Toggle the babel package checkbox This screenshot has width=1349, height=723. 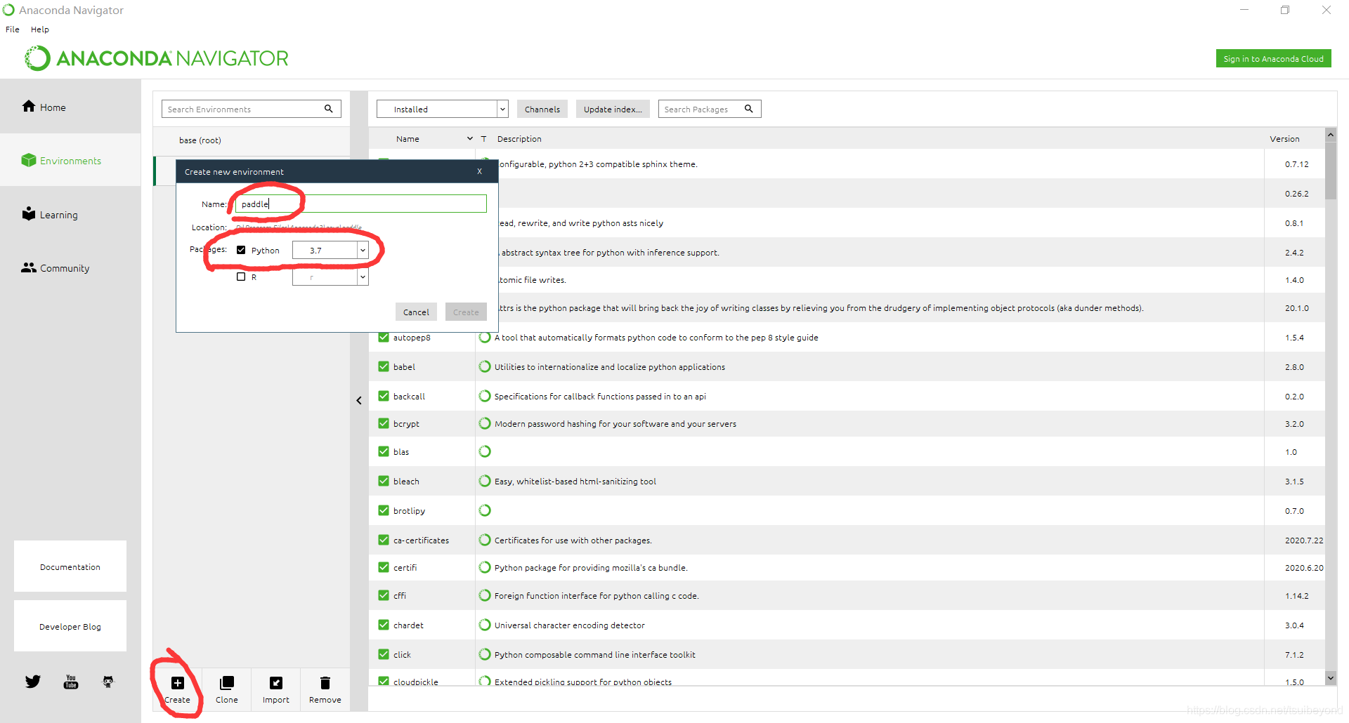pos(384,366)
